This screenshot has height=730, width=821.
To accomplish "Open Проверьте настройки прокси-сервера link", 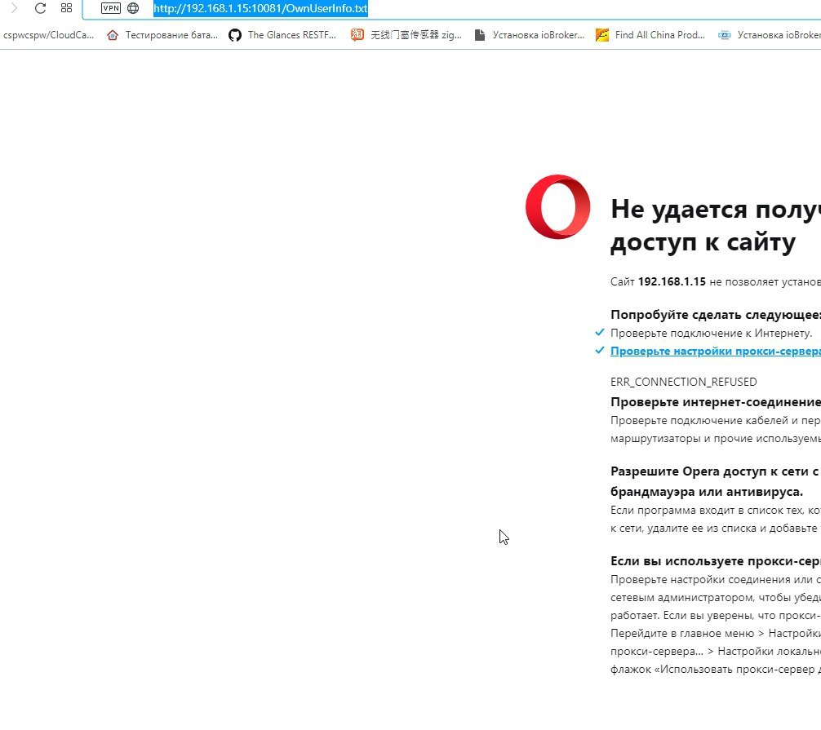I will click(715, 351).
